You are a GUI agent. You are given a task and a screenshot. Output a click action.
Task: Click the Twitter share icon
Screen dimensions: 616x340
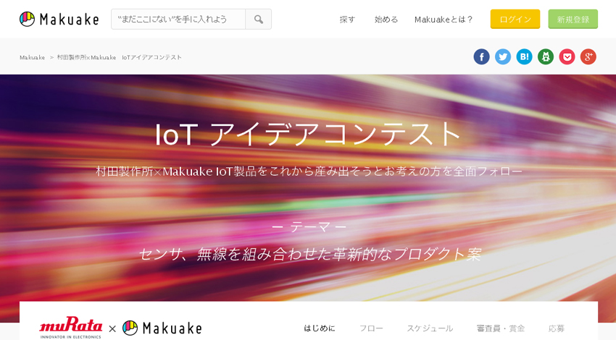coord(503,56)
